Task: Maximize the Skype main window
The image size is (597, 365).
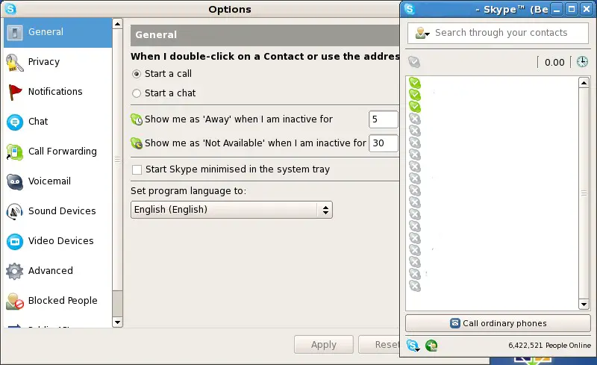Action: (x=571, y=9)
